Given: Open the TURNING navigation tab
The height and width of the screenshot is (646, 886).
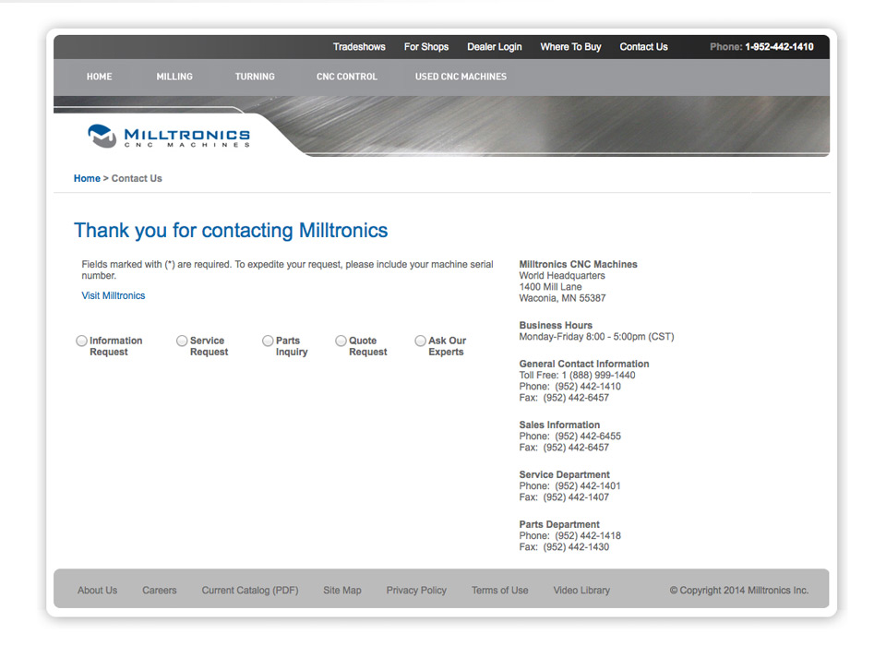Looking at the screenshot, I should tap(255, 77).
